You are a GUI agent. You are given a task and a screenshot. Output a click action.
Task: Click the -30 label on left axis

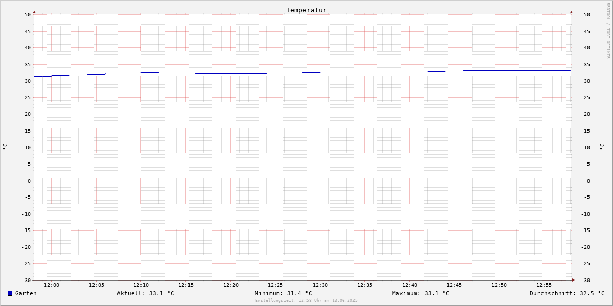[x=26, y=280]
